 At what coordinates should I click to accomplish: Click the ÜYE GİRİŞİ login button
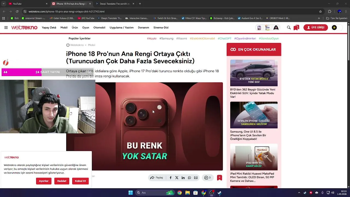(x=316, y=27)
